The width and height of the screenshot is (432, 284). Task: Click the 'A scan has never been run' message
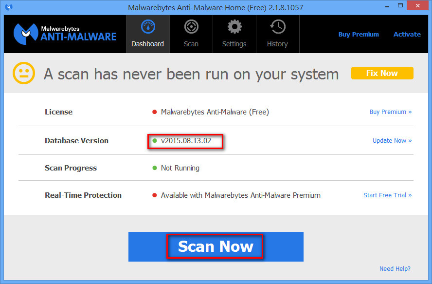pyautogui.click(x=191, y=74)
